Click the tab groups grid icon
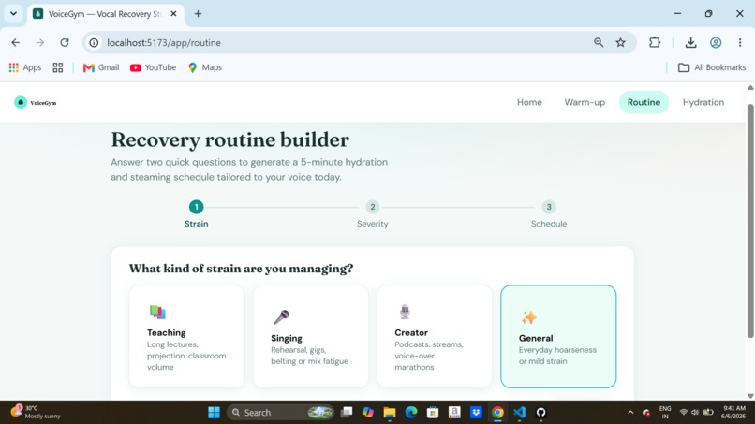 58,67
